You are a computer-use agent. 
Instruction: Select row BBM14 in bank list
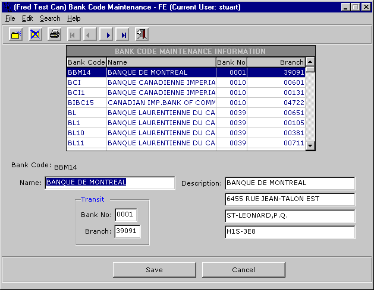tap(186, 72)
